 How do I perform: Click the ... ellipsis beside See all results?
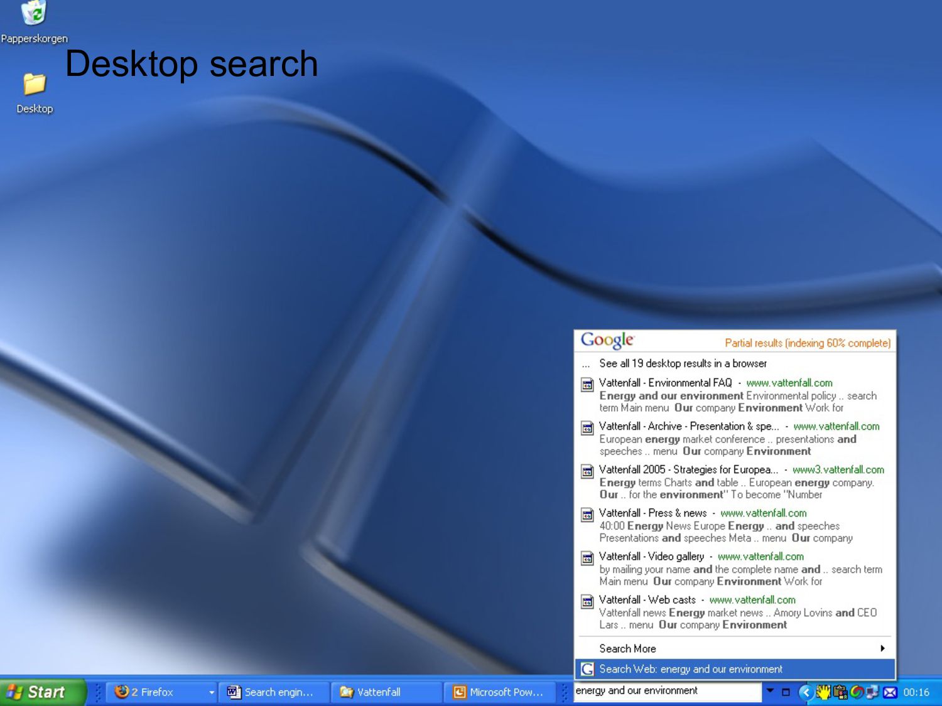[x=586, y=365]
